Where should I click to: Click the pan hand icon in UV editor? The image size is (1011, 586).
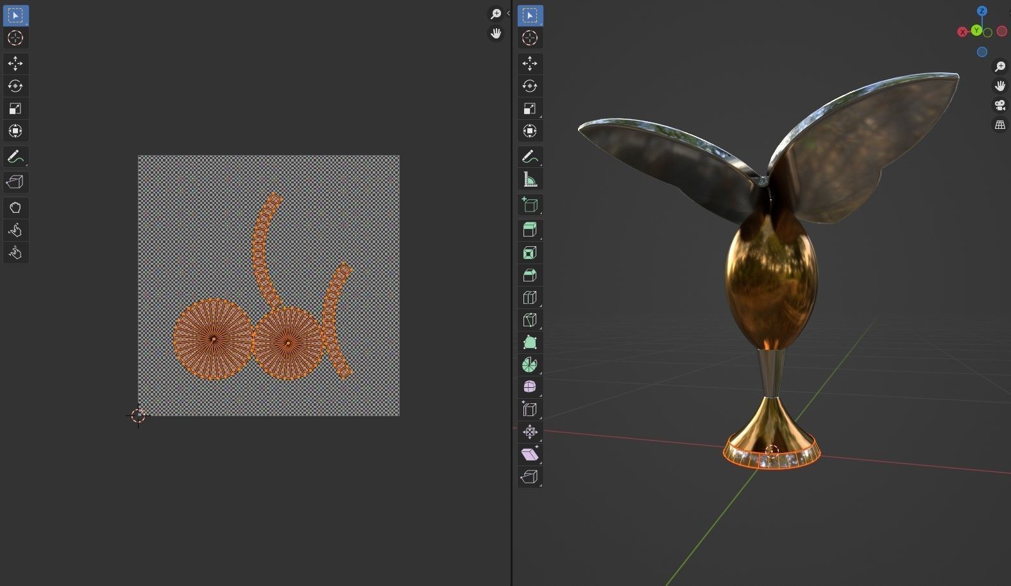pyautogui.click(x=496, y=33)
